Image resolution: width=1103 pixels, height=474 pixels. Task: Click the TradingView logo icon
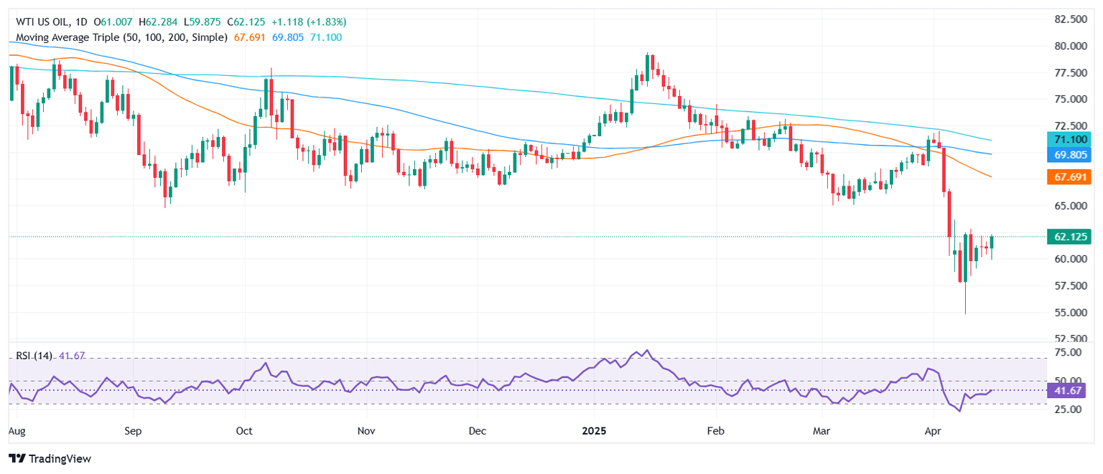pos(17,458)
